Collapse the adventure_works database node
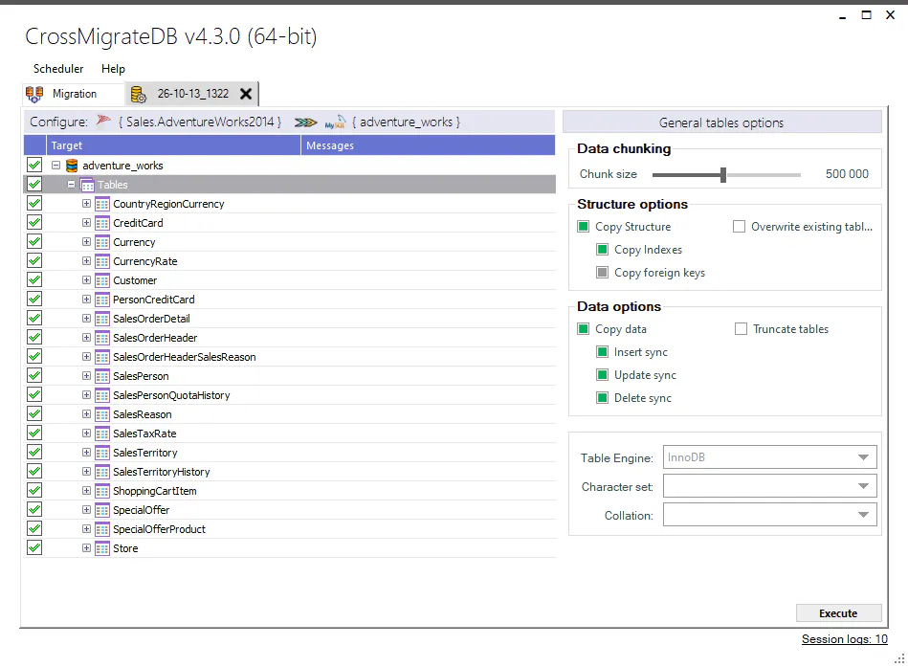The image size is (908, 667). (x=56, y=166)
